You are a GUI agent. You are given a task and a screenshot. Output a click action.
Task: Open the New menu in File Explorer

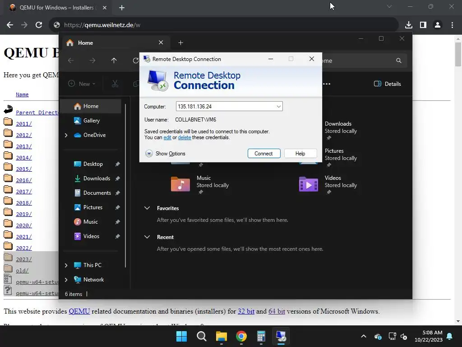click(x=82, y=84)
